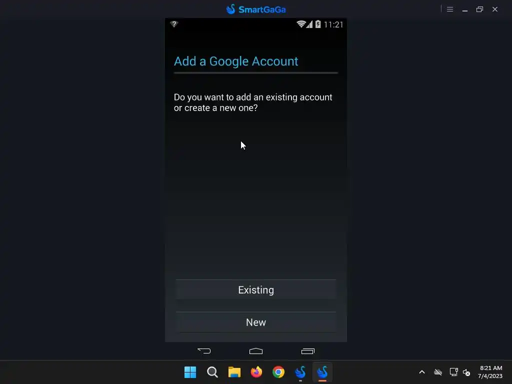Open the SmartGaGa hamburger menu
The image size is (512, 384).
pyautogui.click(x=449, y=9)
